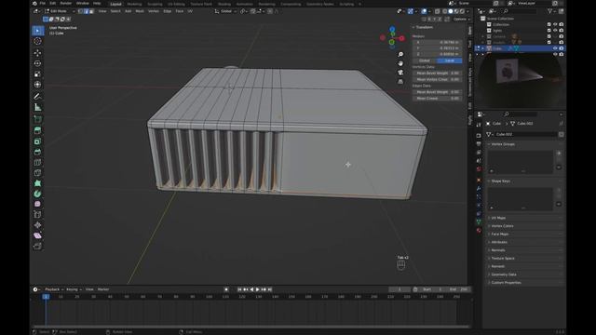This screenshot has height=335, width=596.
Task: Select the Shrink/Fatten tool
Action: [37, 225]
